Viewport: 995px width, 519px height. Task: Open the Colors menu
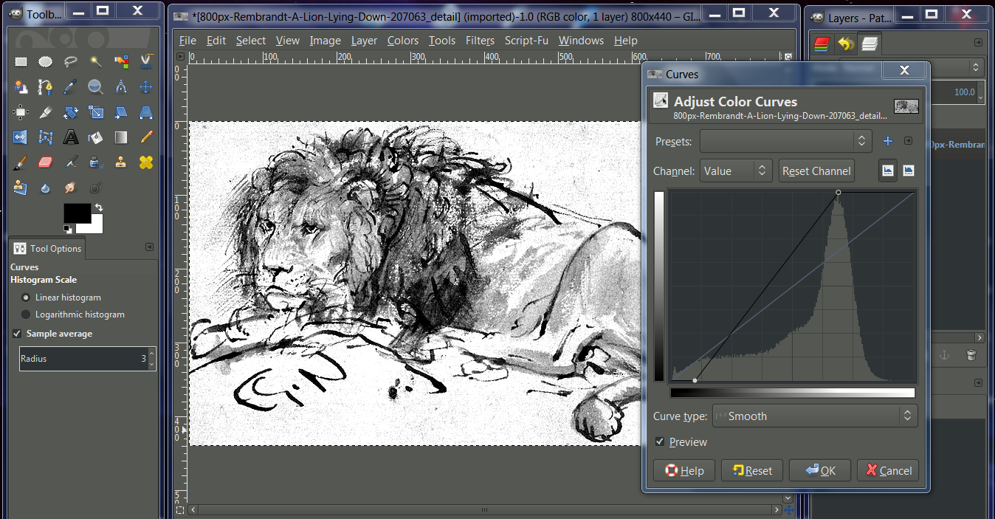(x=403, y=41)
